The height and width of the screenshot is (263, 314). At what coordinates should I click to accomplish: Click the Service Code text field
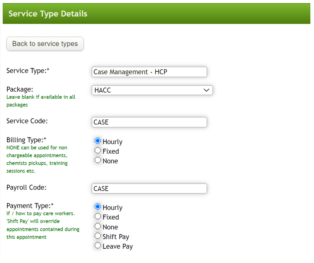(x=149, y=122)
